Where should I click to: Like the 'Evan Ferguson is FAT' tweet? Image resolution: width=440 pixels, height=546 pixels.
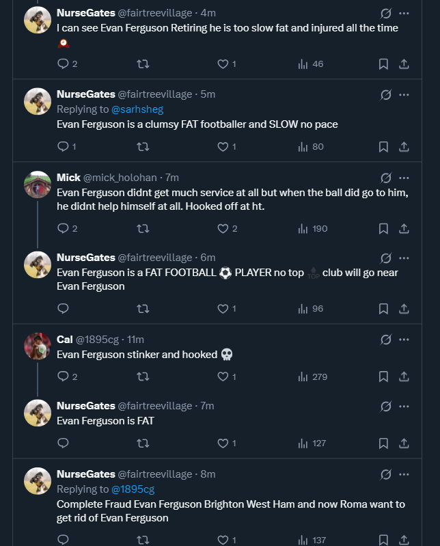[223, 443]
